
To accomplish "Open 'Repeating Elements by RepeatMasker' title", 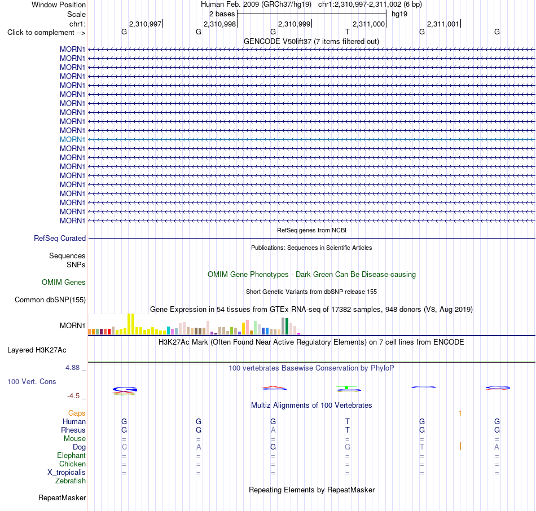I will point(311,490).
